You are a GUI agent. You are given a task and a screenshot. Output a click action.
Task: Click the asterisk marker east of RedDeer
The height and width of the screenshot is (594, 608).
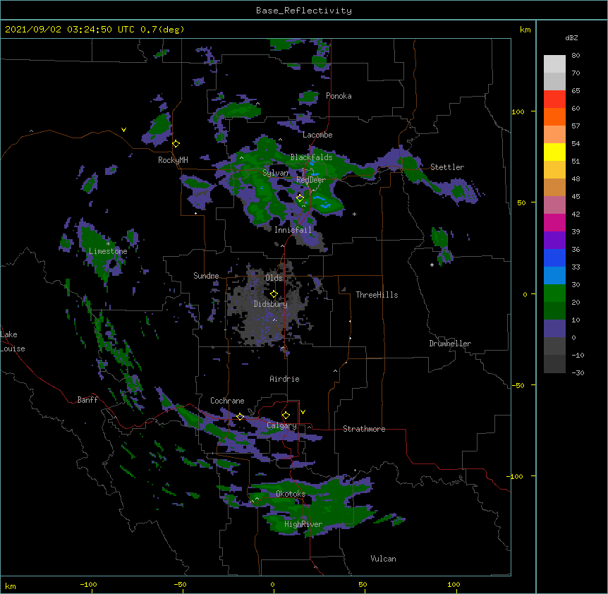(x=354, y=214)
